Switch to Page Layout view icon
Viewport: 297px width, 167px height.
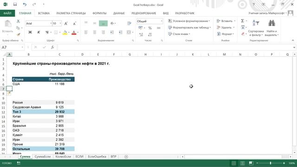click(242, 163)
